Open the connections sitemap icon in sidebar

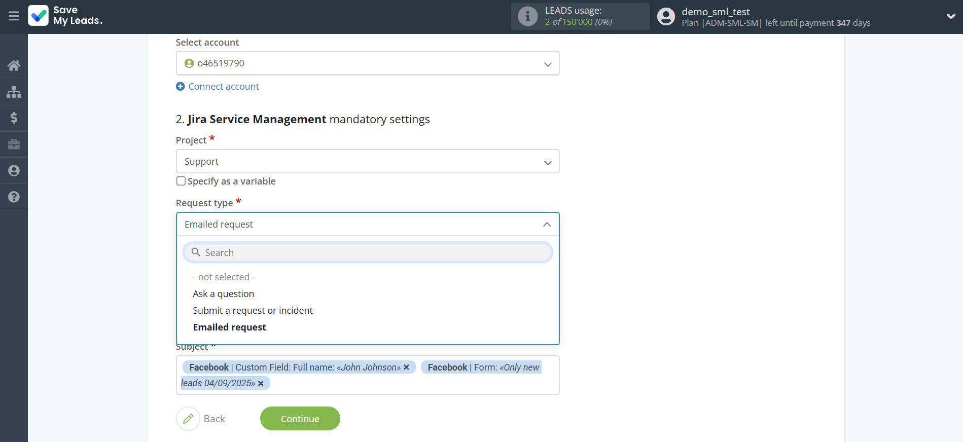[14, 92]
